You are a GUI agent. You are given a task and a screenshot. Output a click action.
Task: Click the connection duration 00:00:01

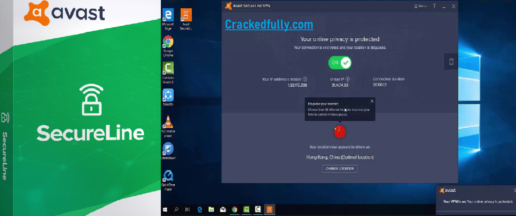(x=380, y=85)
